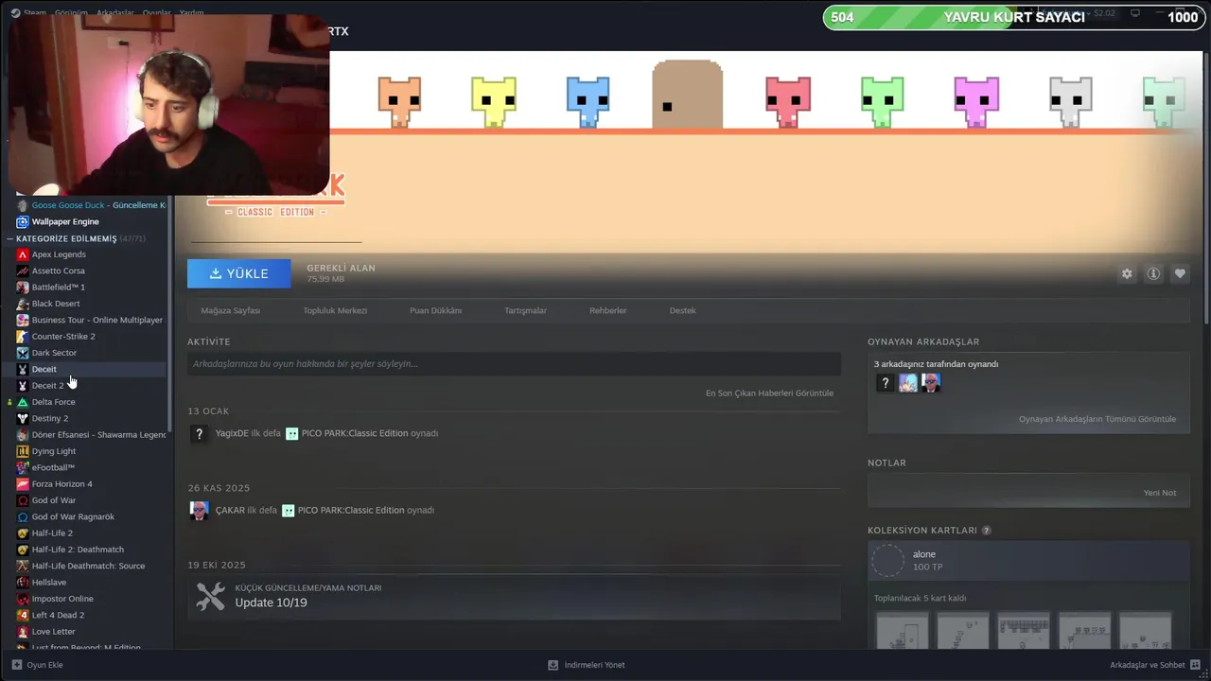The image size is (1211, 681).
Task: Click the main page vertical scrollbar
Action: point(1205,189)
